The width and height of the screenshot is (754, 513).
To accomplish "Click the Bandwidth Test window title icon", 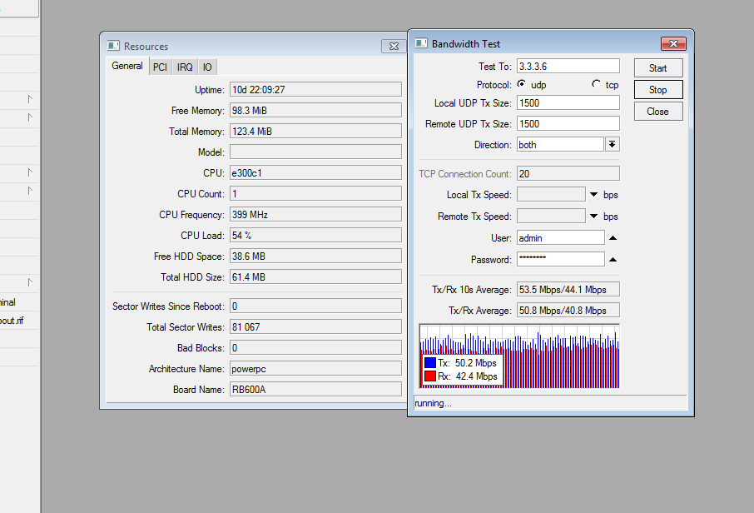I will (x=421, y=43).
